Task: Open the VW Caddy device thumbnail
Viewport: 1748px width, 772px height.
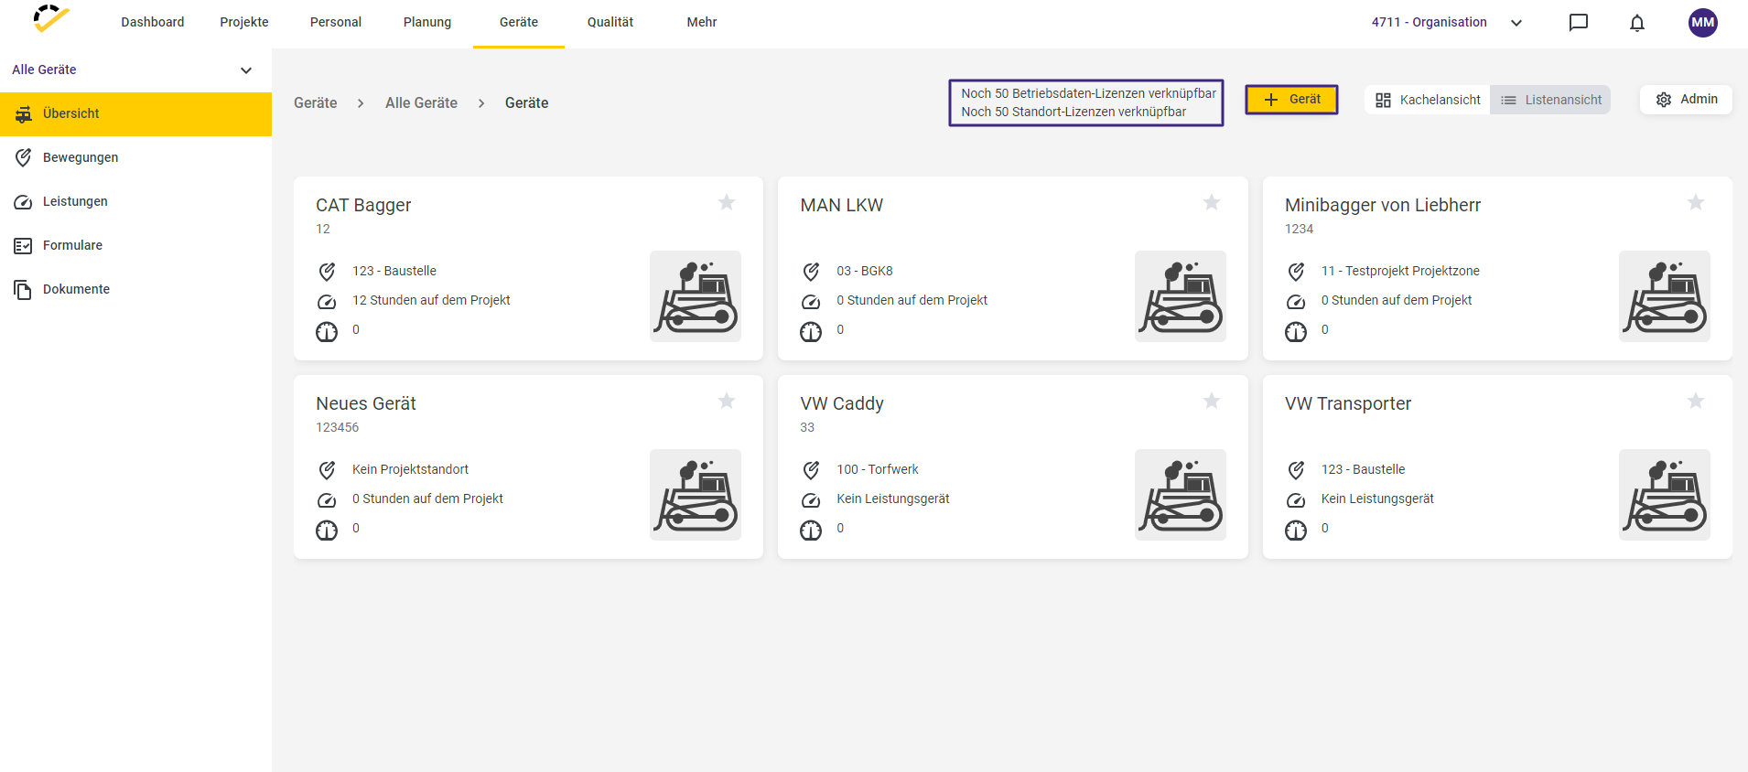Action: 1181,495
